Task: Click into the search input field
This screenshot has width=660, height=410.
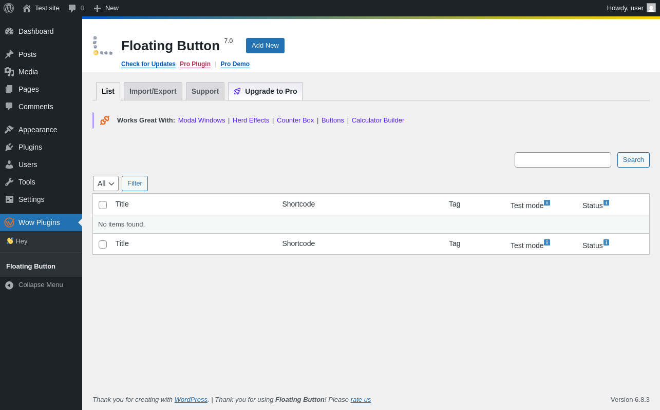Action: click(x=562, y=160)
